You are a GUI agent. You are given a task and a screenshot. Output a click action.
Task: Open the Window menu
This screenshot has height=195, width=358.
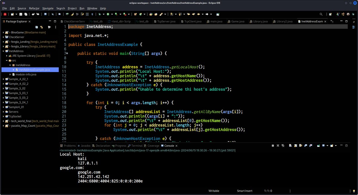coord(92,8)
